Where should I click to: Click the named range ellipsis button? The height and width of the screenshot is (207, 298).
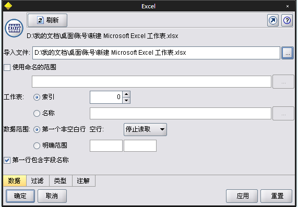(283, 82)
